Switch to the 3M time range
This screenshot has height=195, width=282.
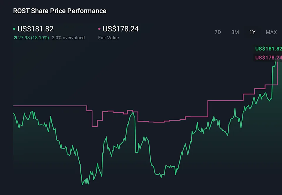235,32
